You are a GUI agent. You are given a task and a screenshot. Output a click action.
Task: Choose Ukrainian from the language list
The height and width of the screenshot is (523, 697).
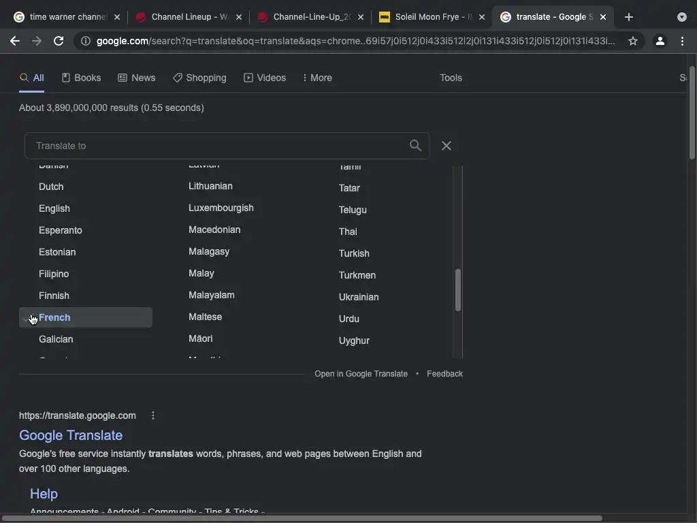[x=359, y=297]
